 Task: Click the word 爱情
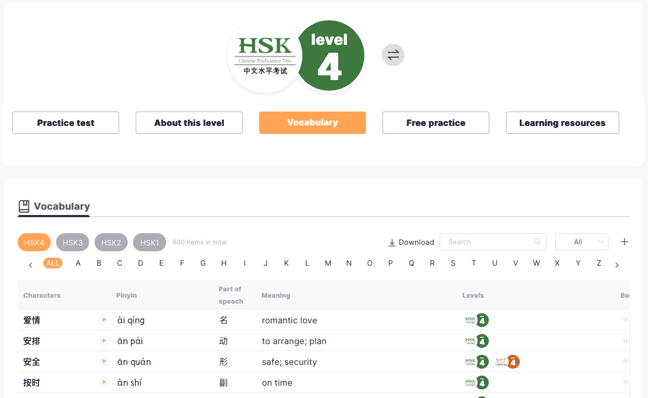click(x=32, y=320)
